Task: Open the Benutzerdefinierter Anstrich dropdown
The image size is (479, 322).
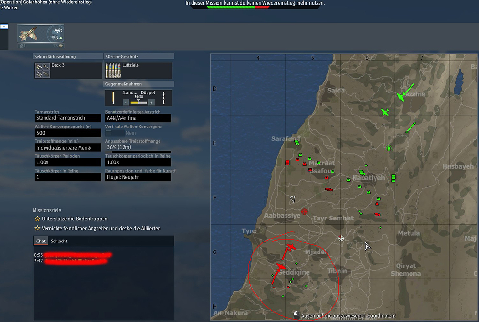Action: pyautogui.click(x=138, y=118)
